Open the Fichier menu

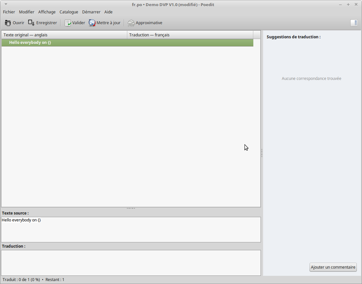[x=9, y=12]
